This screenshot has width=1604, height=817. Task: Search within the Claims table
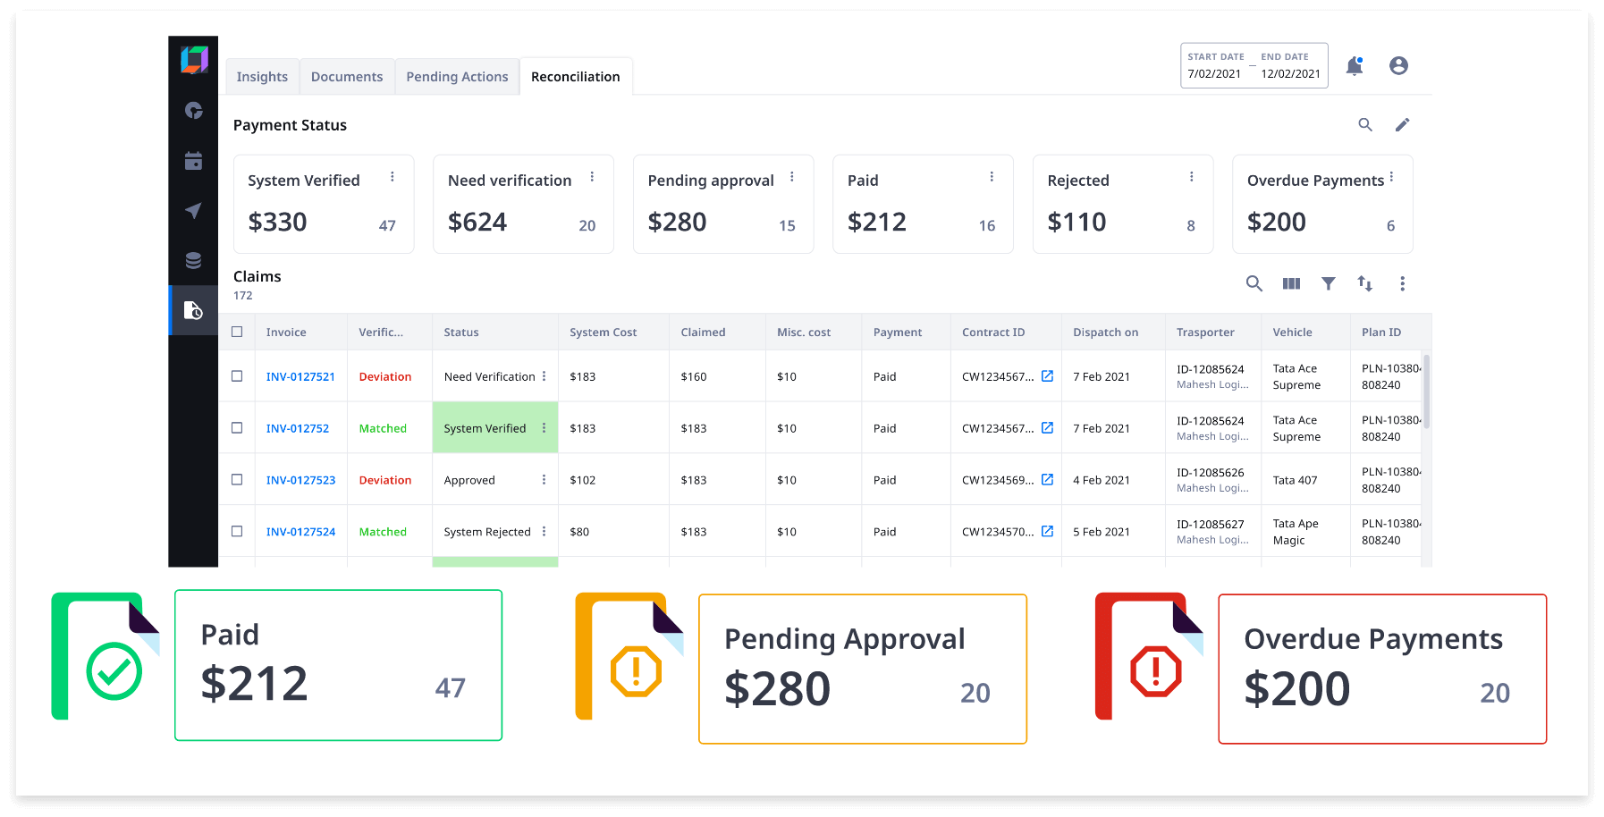coord(1254,283)
